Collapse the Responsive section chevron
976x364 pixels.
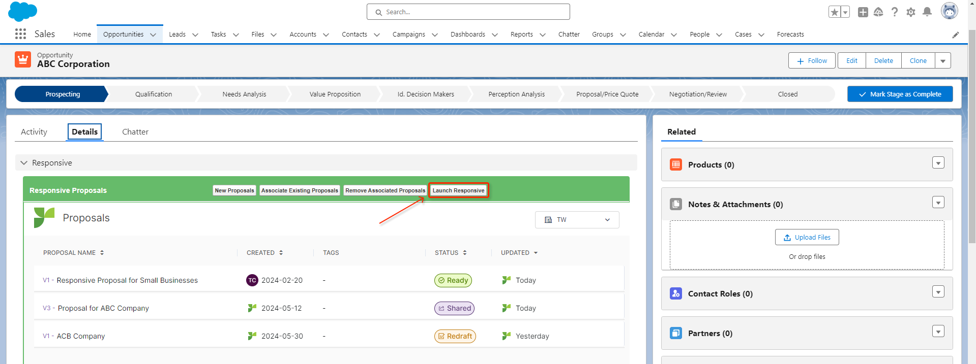(x=24, y=163)
